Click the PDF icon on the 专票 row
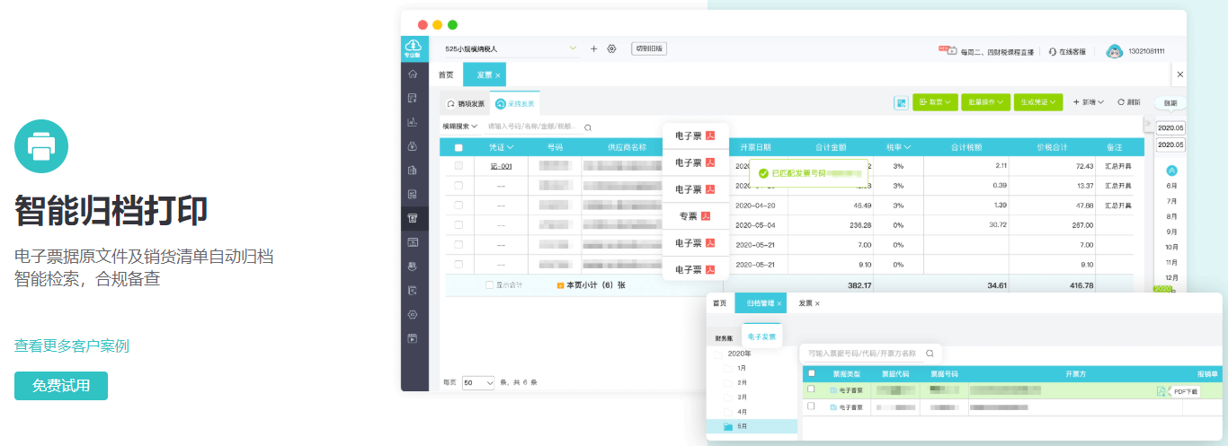The height and width of the screenshot is (446, 1228). pyautogui.click(x=706, y=216)
